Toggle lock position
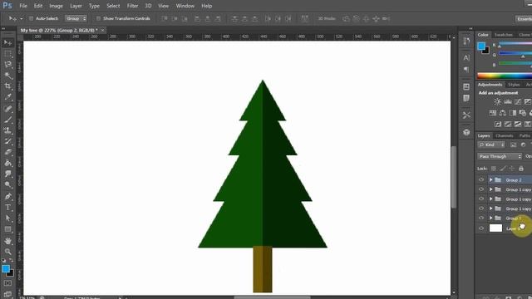Screen dimensions: 532x299 512,168
